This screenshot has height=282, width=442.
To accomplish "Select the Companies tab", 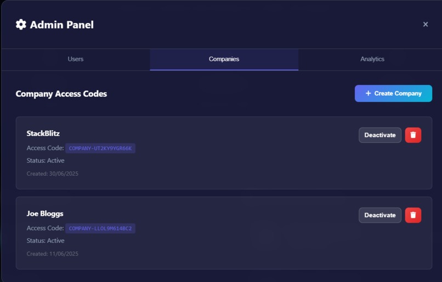I will pyautogui.click(x=224, y=59).
